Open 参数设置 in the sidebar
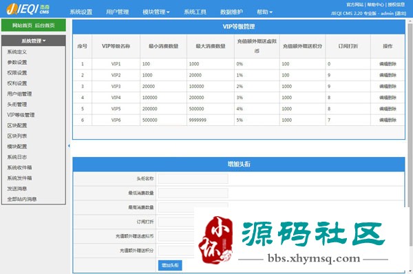Screen dimensions: 413x274 coord(17,63)
